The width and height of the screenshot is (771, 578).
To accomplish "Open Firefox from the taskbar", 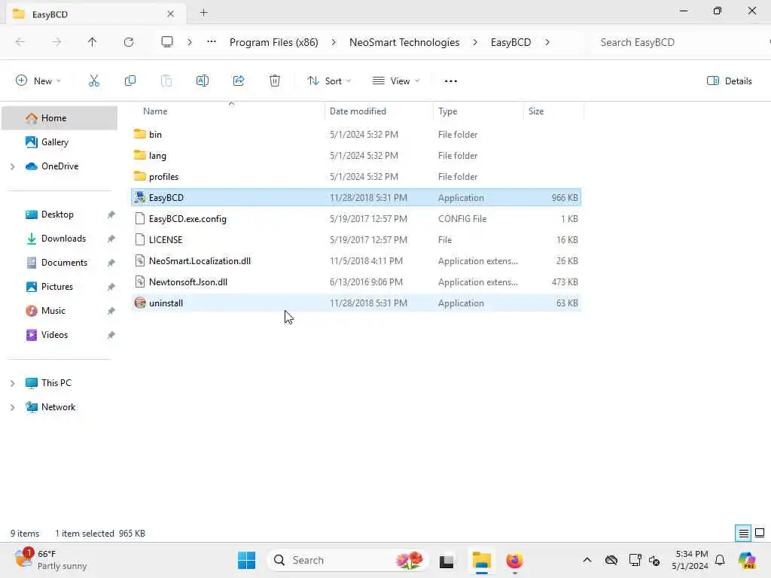I will coord(514,560).
